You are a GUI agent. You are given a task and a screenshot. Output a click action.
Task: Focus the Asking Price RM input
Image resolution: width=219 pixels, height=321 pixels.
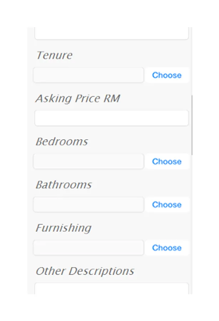(x=111, y=118)
